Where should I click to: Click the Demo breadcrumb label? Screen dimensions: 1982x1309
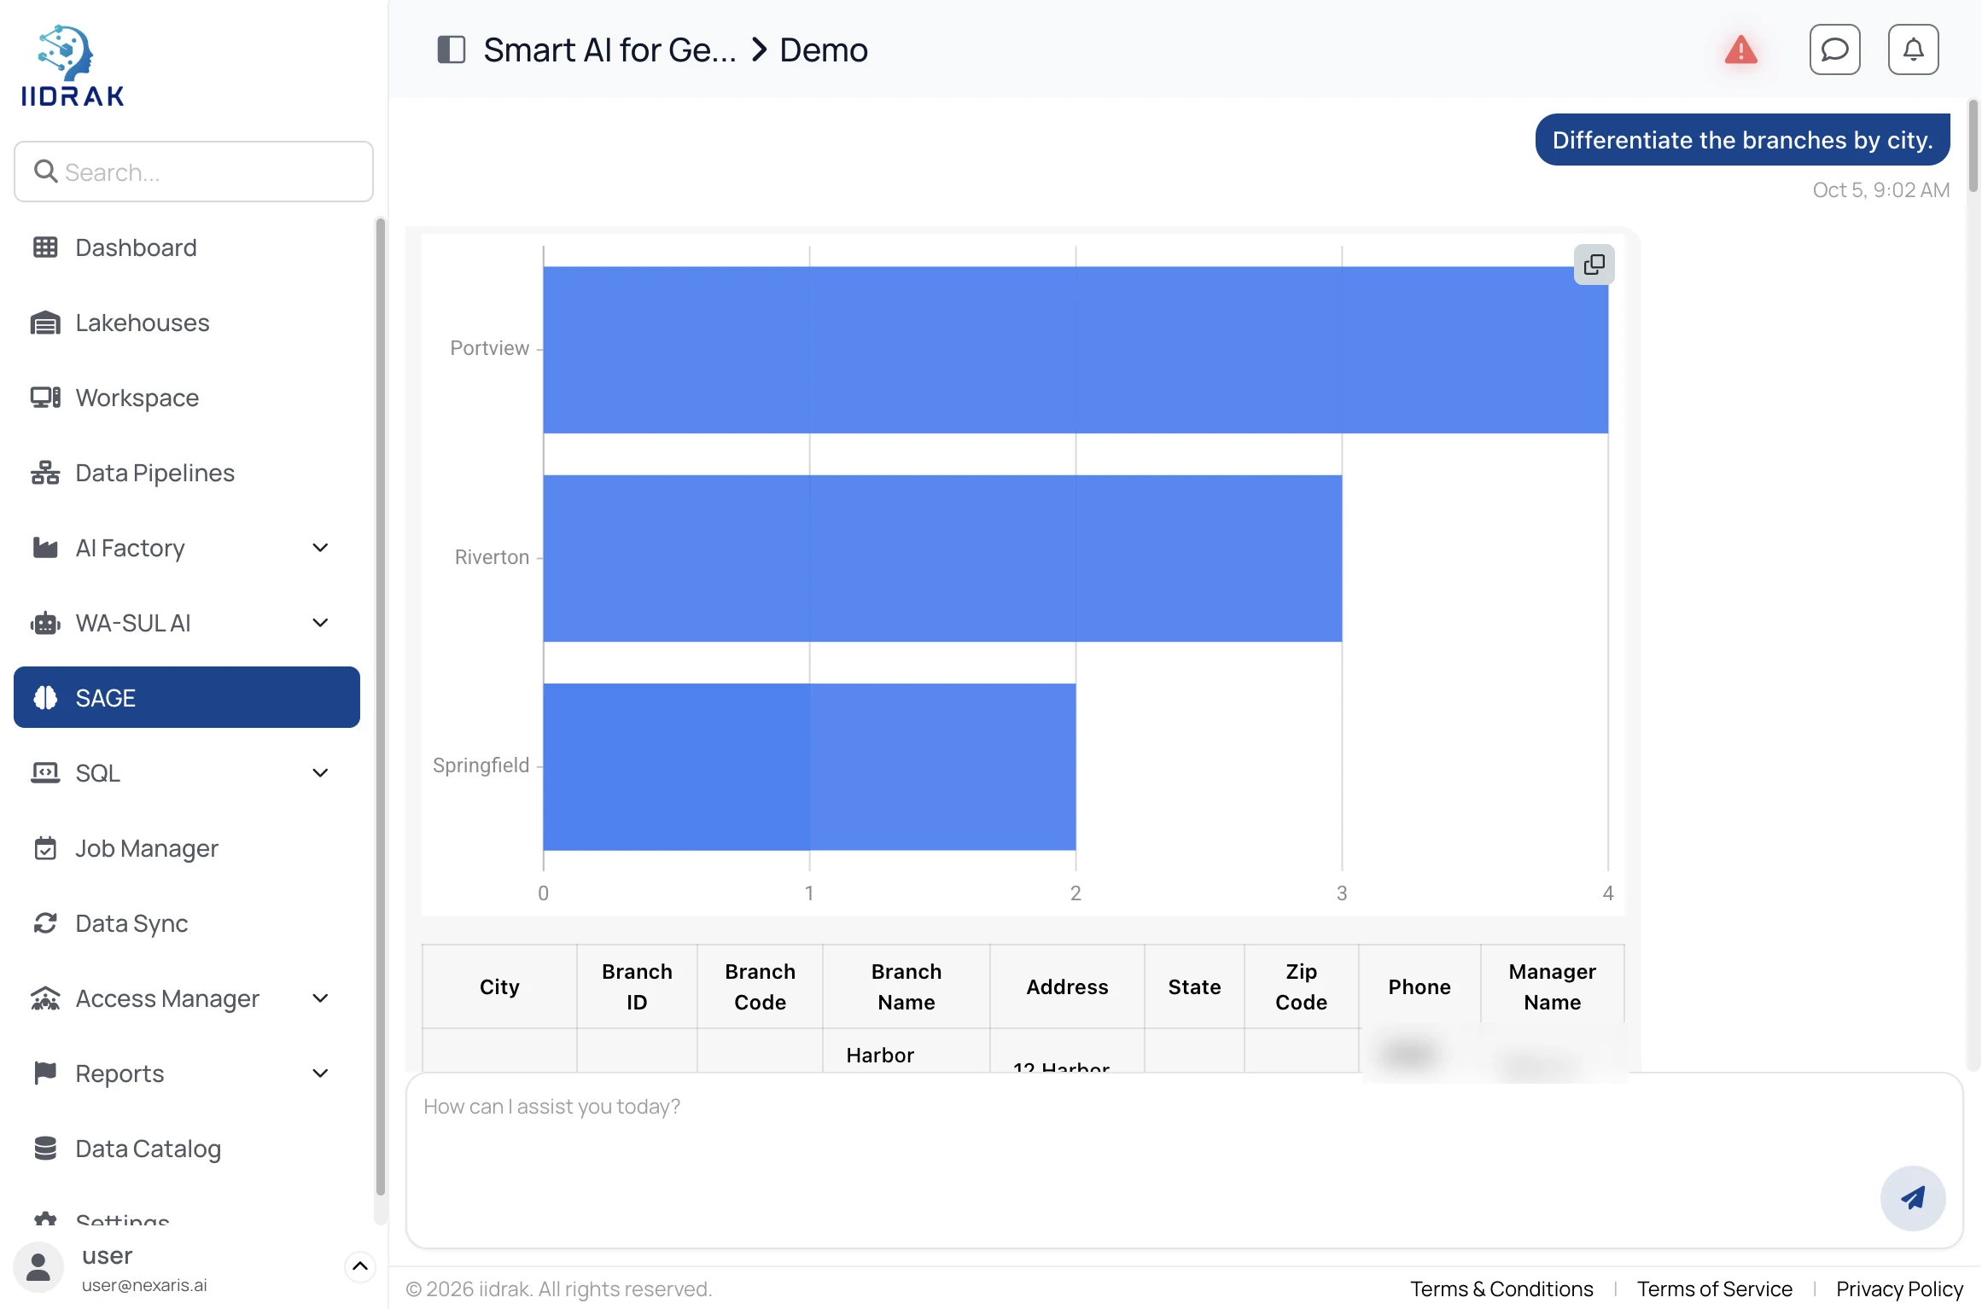(824, 49)
